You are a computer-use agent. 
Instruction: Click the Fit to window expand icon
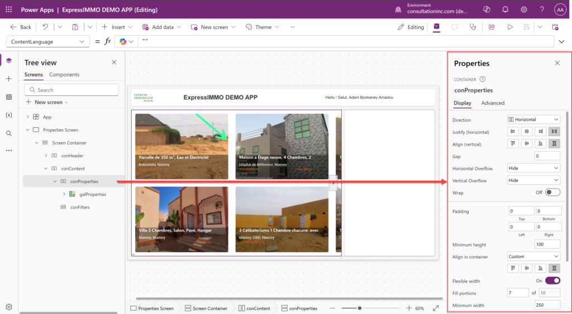[436, 308]
